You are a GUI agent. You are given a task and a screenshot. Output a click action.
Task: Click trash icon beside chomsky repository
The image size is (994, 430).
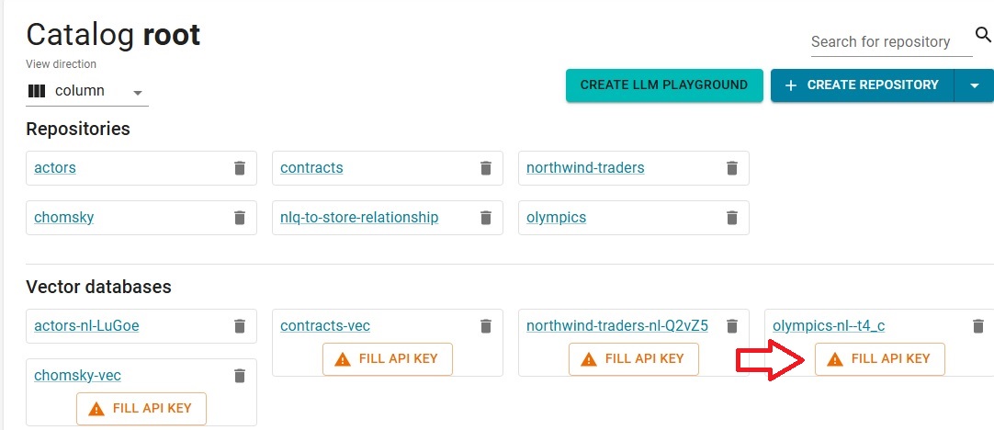click(x=240, y=218)
